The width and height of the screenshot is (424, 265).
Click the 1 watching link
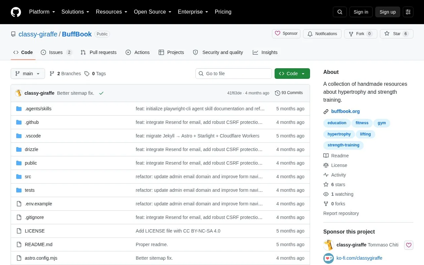(x=339, y=194)
